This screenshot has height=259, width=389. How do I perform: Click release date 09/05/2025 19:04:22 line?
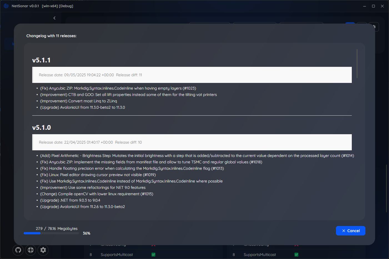(x=76, y=75)
